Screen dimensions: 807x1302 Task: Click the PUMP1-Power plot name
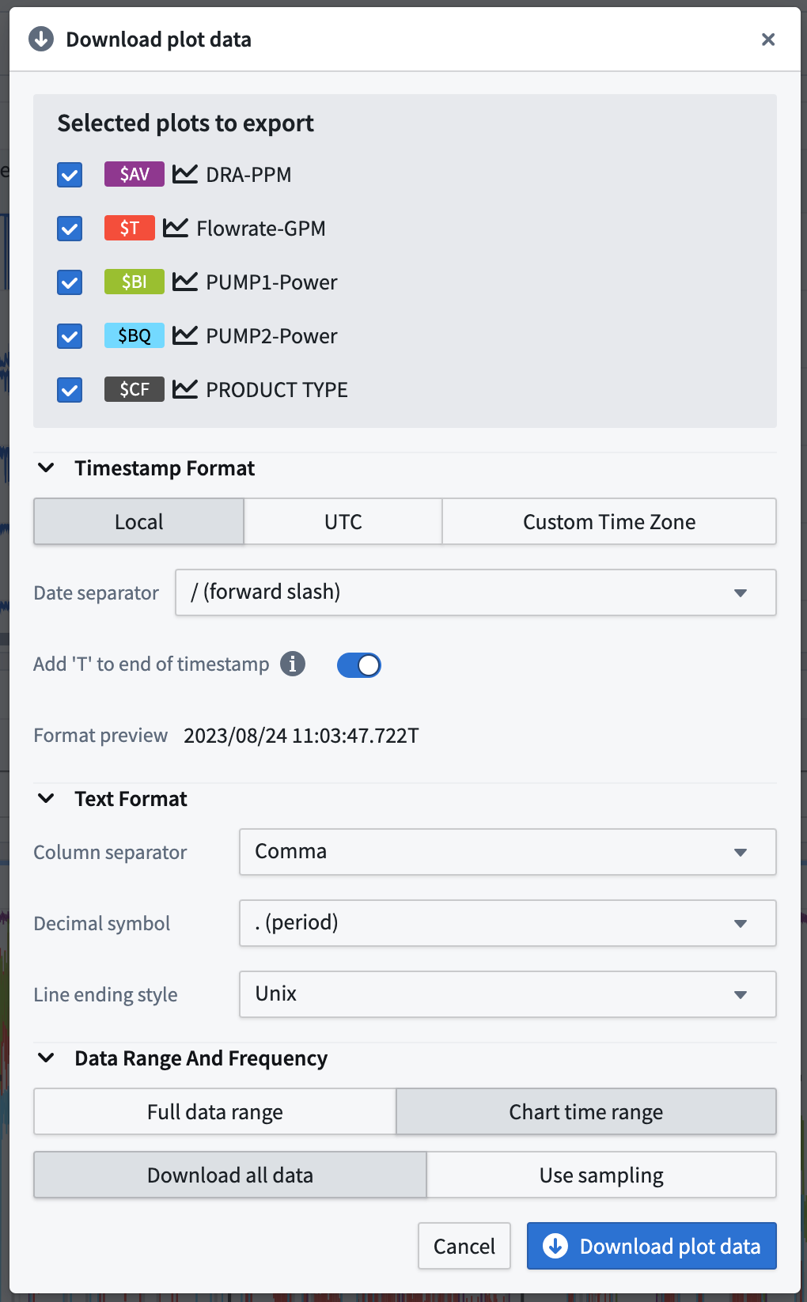[271, 282]
